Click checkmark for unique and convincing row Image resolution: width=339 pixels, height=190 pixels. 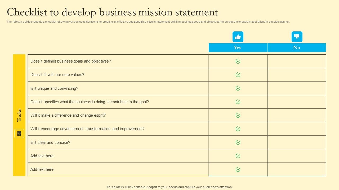pos(238,88)
